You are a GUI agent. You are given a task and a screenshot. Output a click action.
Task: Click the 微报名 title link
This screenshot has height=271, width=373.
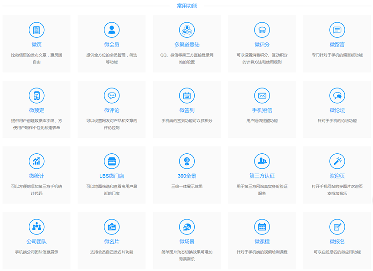pyautogui.click(x=337, y=241)
